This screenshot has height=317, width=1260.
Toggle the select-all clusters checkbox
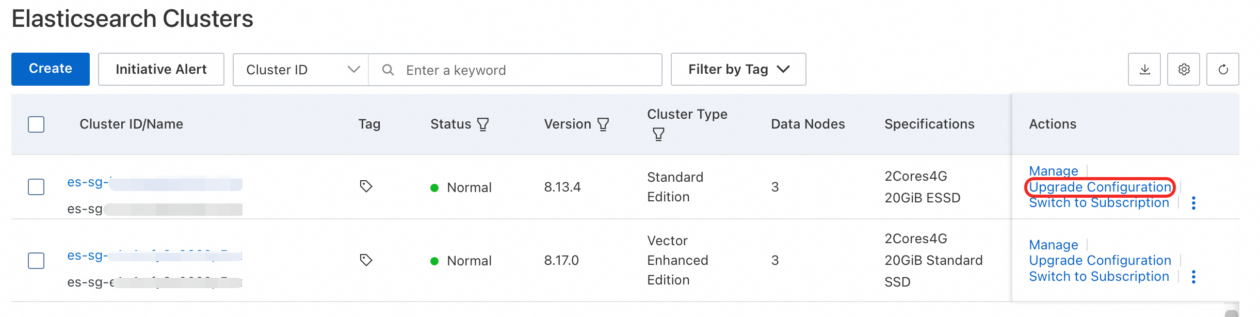[36, 124]
